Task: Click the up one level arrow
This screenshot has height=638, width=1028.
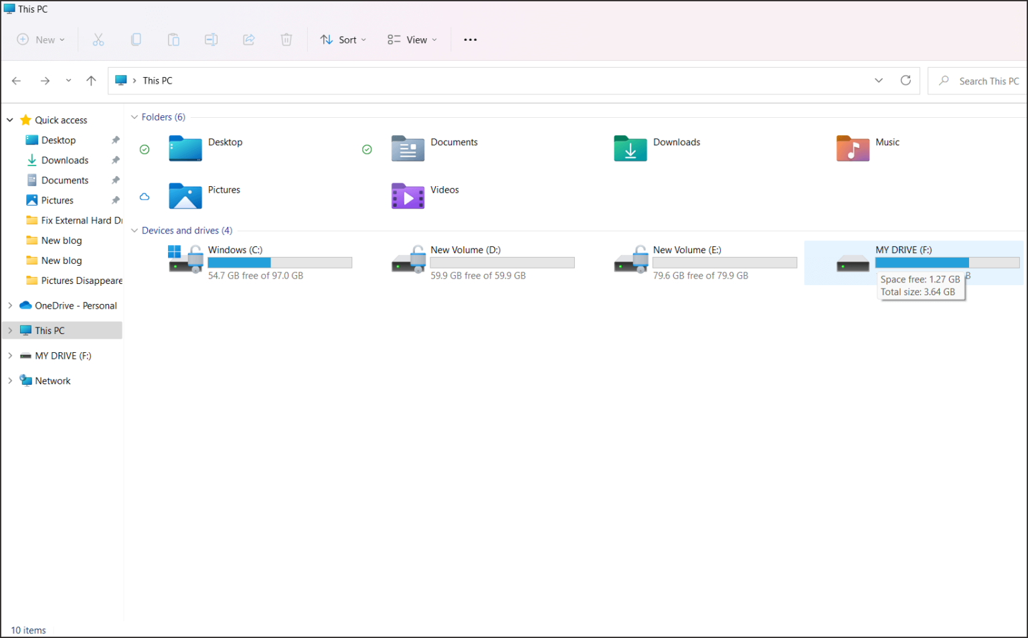Action: pyautogui.click(x=91, y=80)
